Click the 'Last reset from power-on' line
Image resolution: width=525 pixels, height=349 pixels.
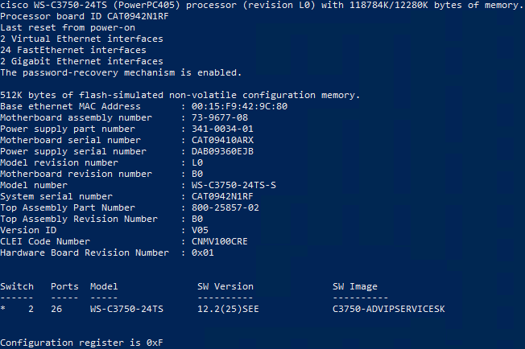click(x=68, y=28)
